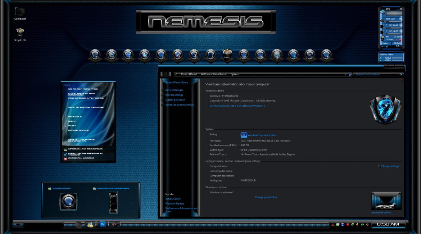421x234 pixels.
Task: Choose Close all windows
Action: tap(81, 158)
